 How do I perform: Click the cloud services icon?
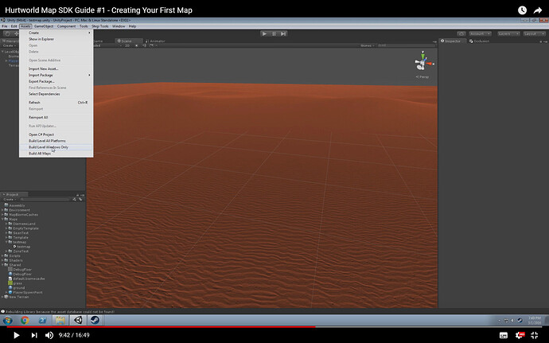coord(461,33)
